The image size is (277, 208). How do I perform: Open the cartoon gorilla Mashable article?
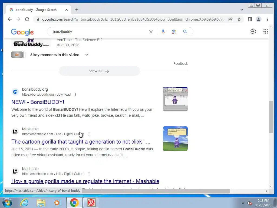[81, 142]
